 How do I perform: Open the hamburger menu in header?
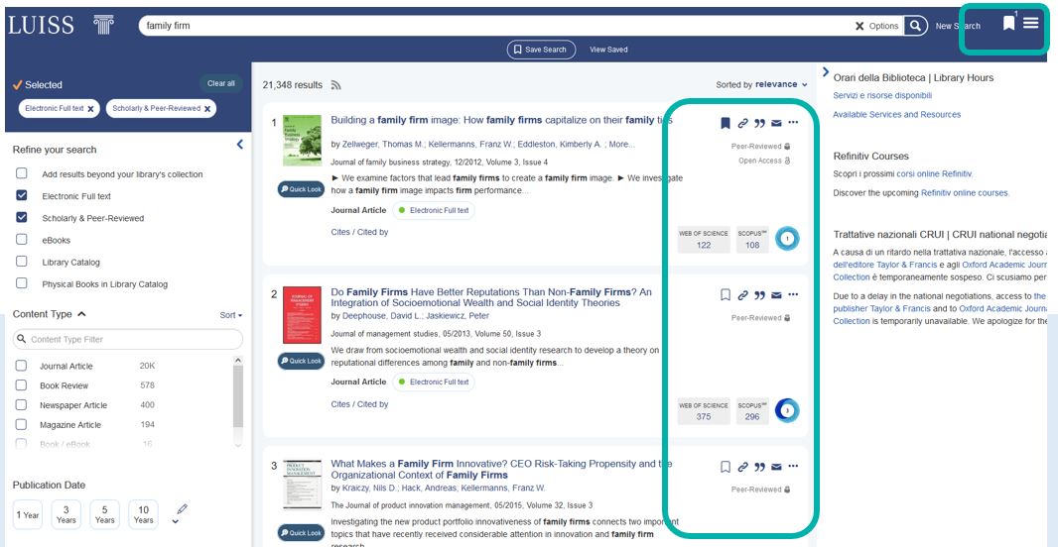(x=1031, y=23)
